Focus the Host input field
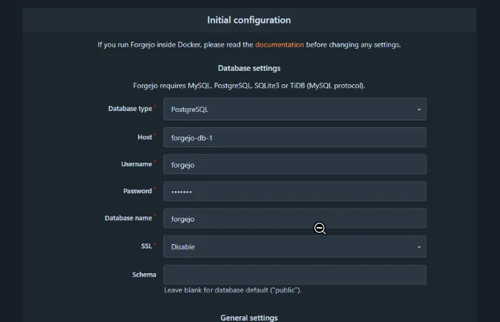The image size is (500, 322). [295, 137]
